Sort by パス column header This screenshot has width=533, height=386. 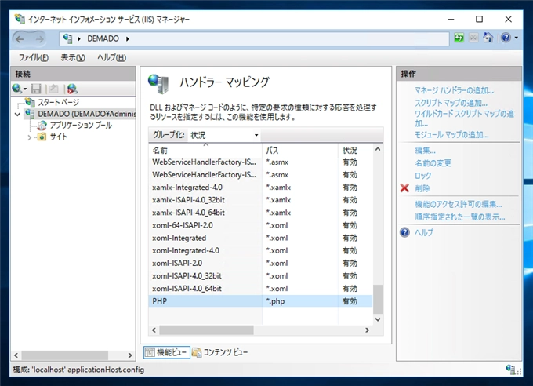pyautogui.click(x=300, y=151)
